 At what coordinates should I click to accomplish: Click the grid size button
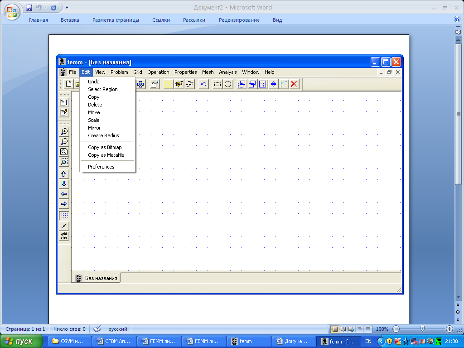[64, 236]
